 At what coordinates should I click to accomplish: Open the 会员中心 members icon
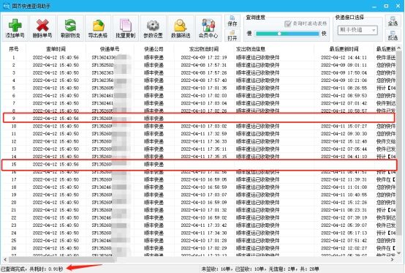tap(208, 28)
